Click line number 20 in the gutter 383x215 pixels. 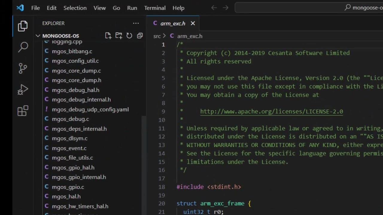tap(162, 204)
